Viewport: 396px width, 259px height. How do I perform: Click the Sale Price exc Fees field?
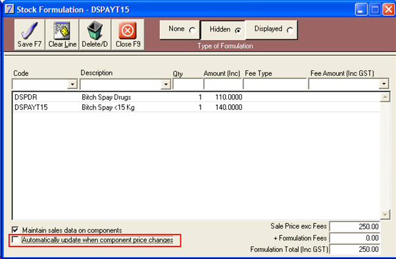coord(355,226)
